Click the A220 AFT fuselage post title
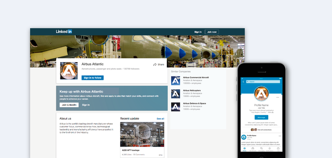The image size is (332, 158). (x=131, y=150)
